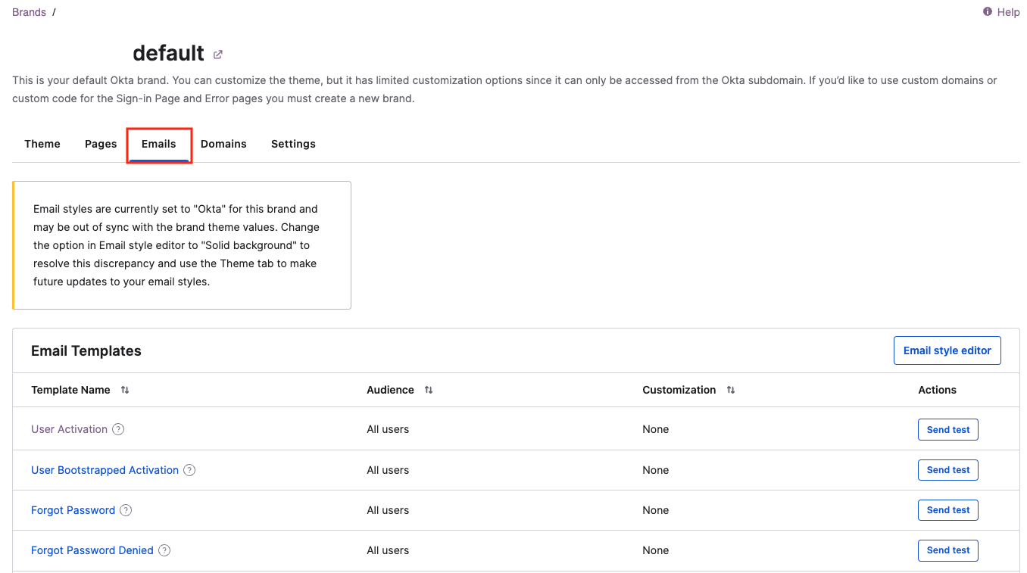Navigate back to Brands breadcrumb
Screen dimensions: 1027x573
click(29, 12)
